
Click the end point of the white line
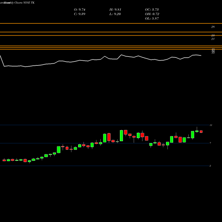pos(201,55)
